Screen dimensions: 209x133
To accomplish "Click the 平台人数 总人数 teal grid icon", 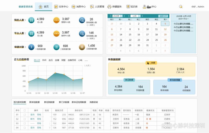I will coord(31,34).
